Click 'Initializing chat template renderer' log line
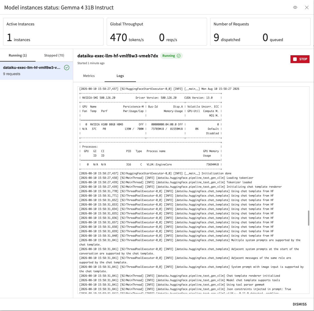This screenshot has height=311, width=314. [180, 187]
